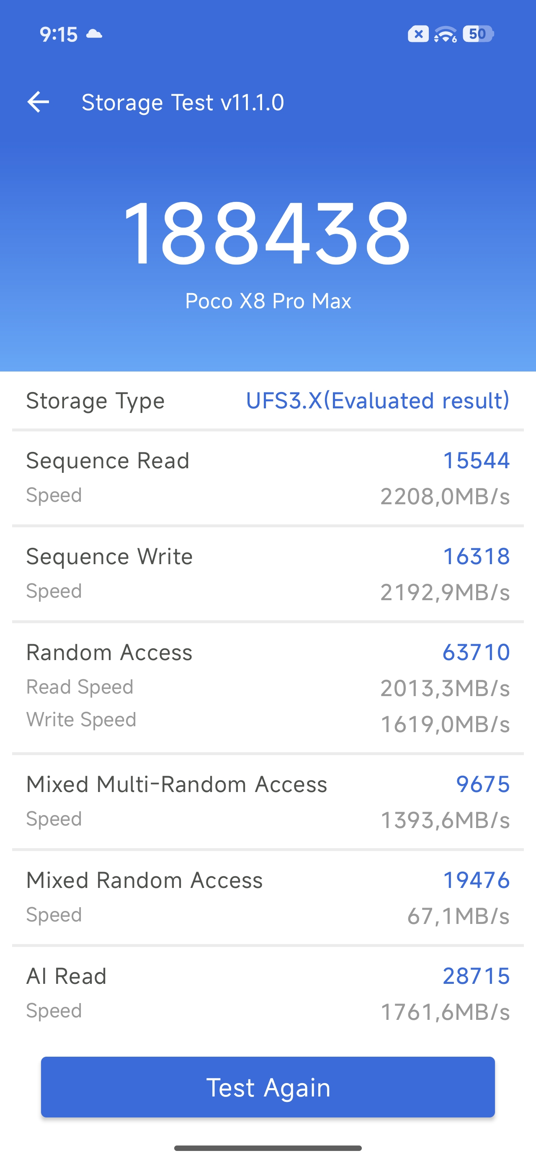
Task: Select the Storage Test v11.1.0 title
Action: 183,102
